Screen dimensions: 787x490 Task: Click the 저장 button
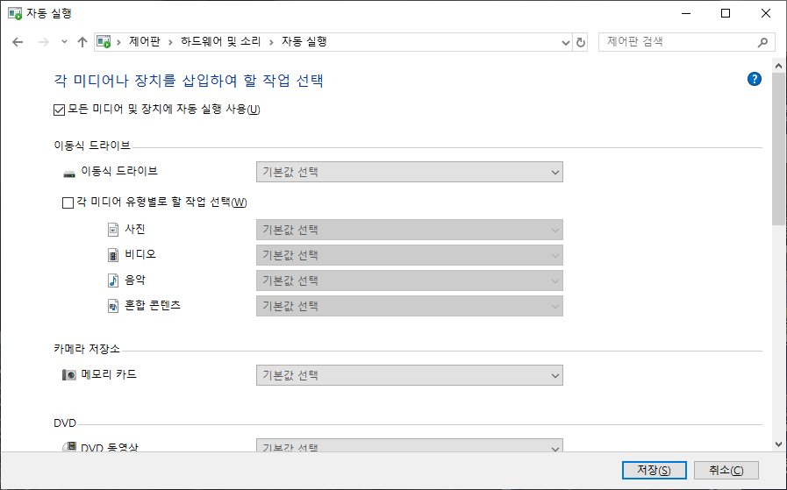pos(654,471)
